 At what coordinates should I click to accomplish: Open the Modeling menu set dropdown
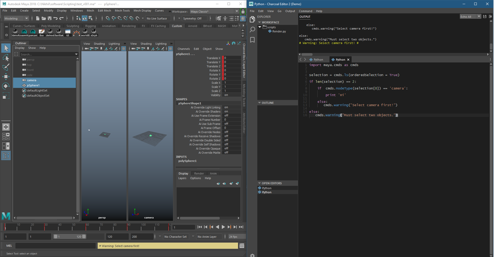(16, 19)
